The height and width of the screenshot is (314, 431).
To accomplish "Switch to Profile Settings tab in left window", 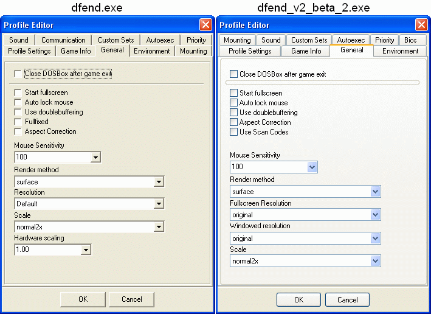I will (29, 51).
